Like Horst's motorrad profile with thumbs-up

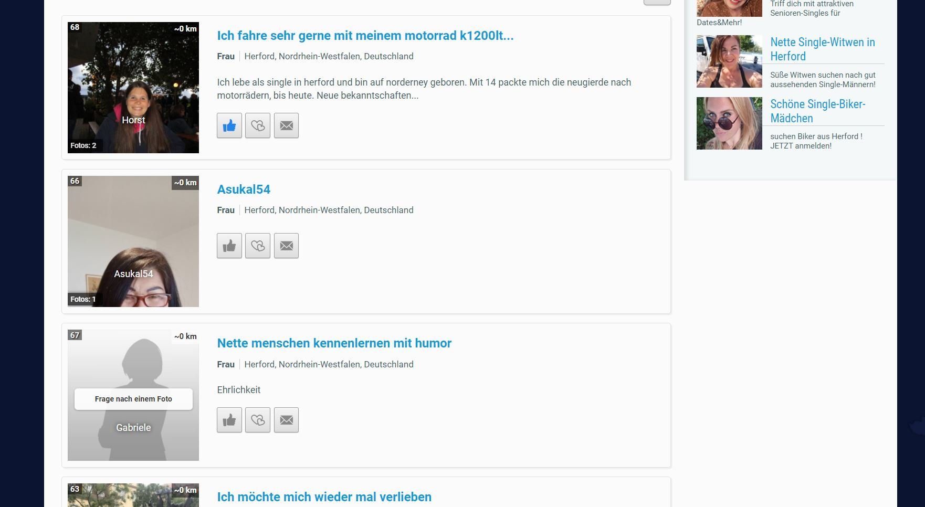point(229,125)
